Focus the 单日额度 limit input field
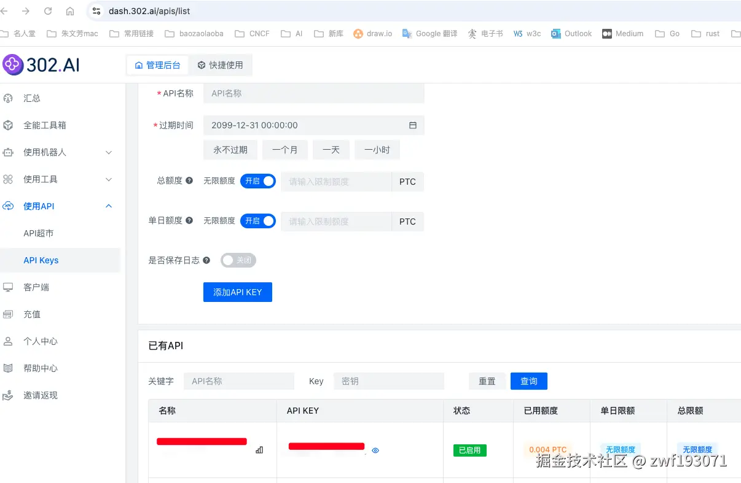 tap(336, 222)
